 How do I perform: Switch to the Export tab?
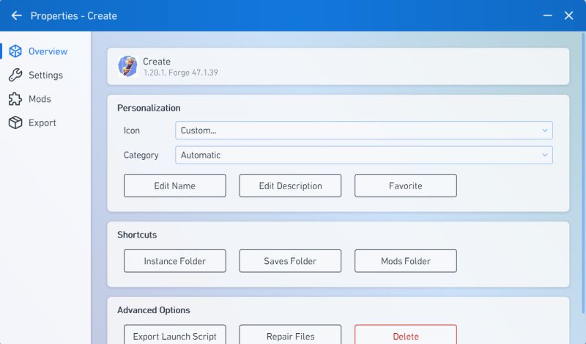(x=45, y=122)
